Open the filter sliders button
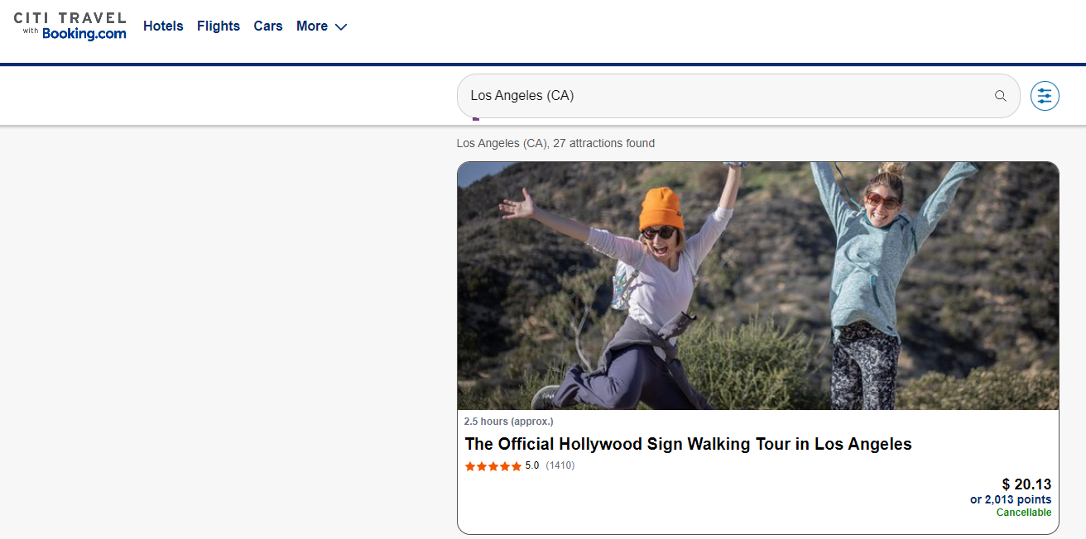Screen dimensions: 1086x539 (x=1045, y=96)
